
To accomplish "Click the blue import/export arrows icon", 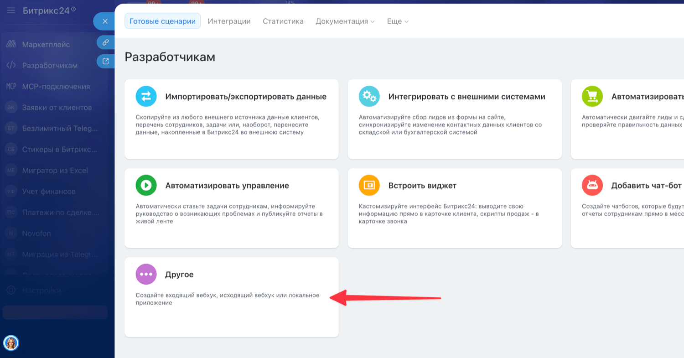I will click(146, 96).
